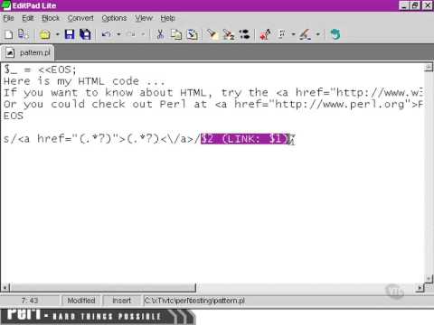Expand the dropdown after the word wrap icon
The width and height of the screenshot is (434, 325).
(x=293, y=34)
